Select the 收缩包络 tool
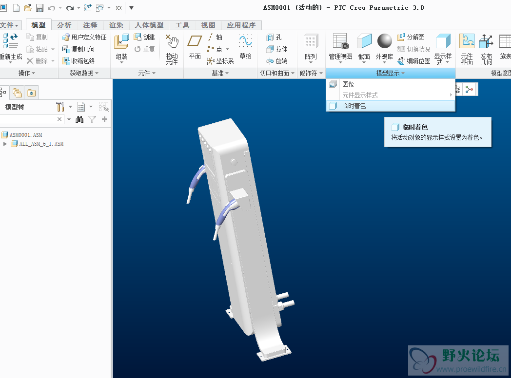The height and width of the screenshot is (378, 511). (x=79, y=61)
